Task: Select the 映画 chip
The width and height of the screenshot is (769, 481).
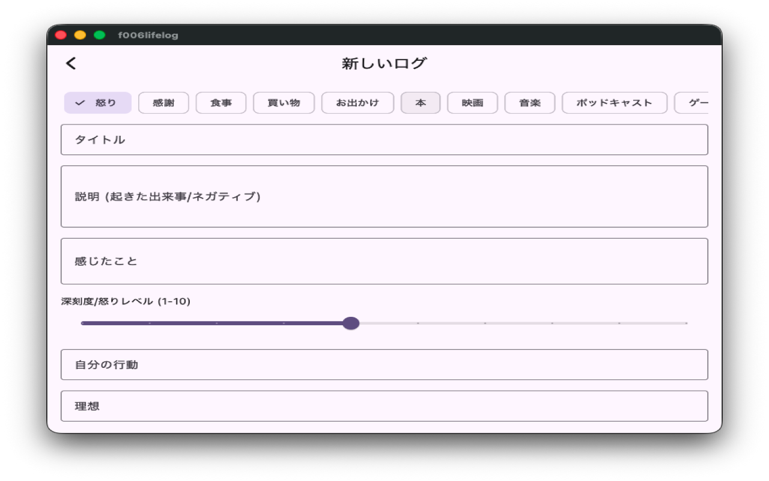Action: (x=472, y=103)
